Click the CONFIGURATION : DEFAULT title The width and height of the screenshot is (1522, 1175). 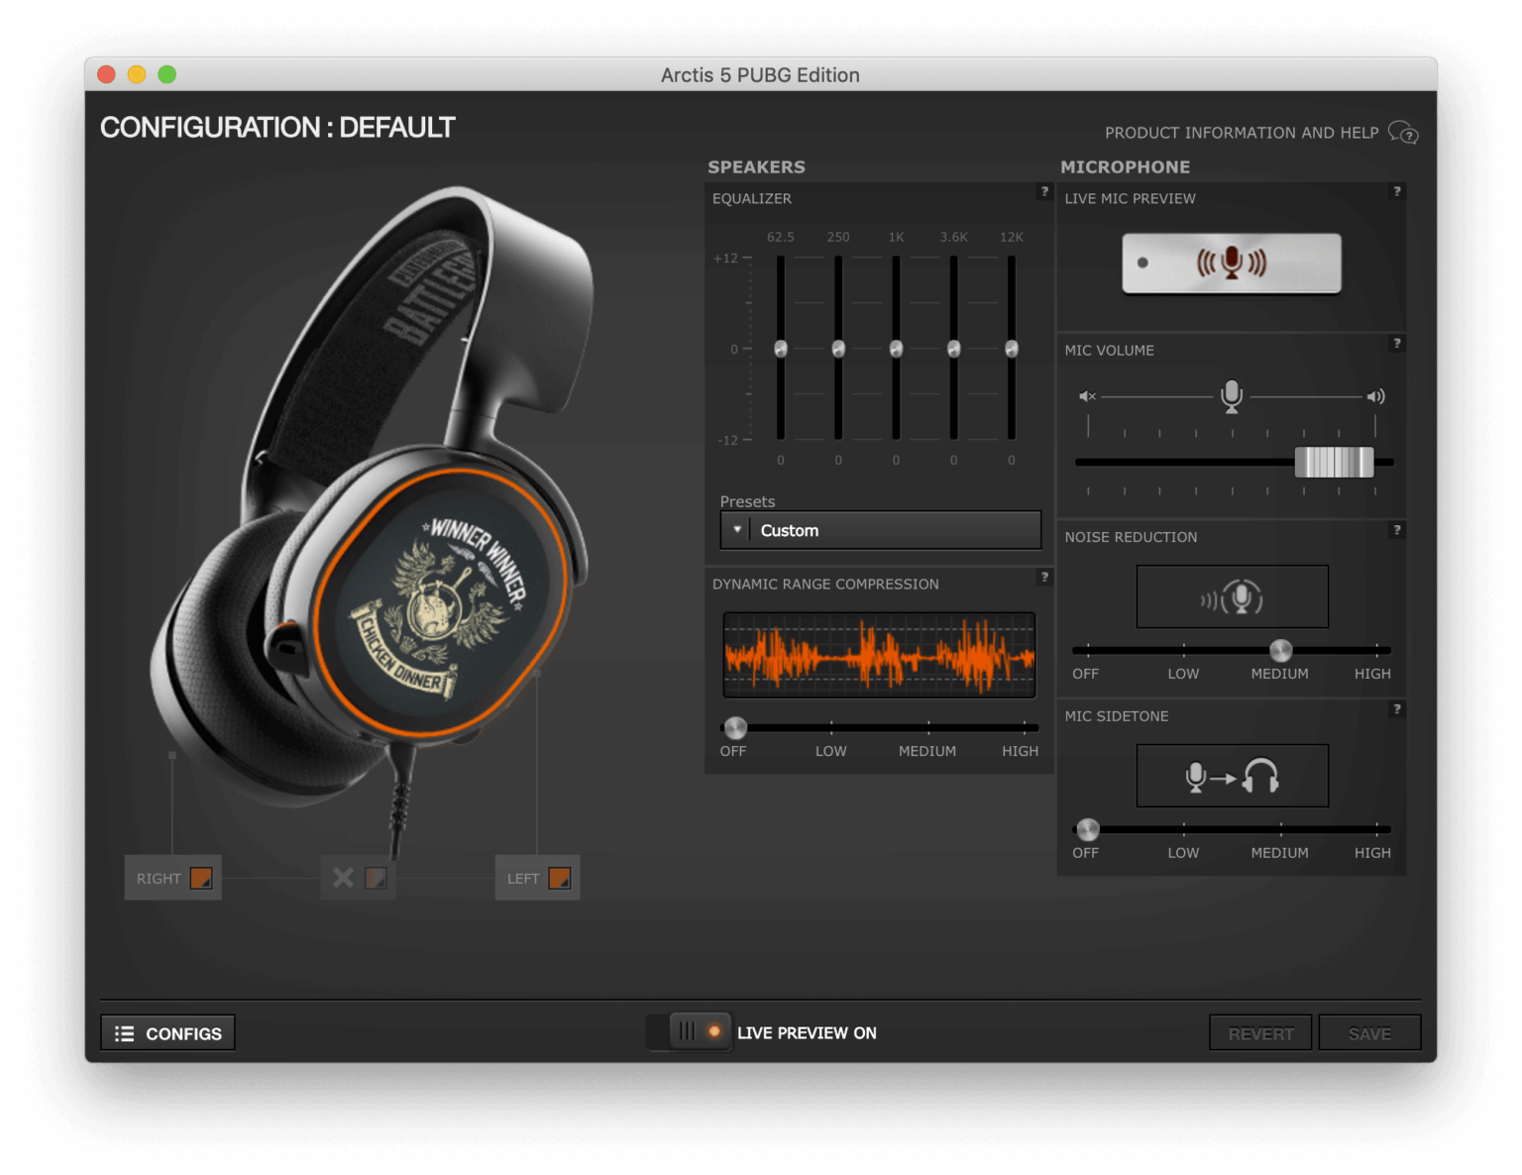277,128
